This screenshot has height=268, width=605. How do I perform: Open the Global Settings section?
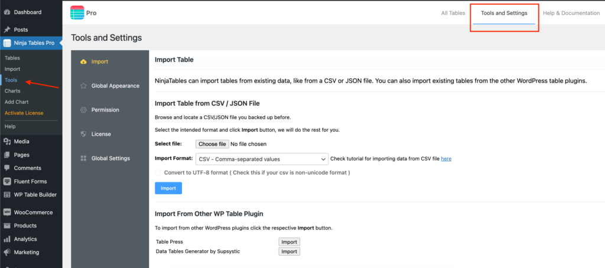tap(110, 158)
